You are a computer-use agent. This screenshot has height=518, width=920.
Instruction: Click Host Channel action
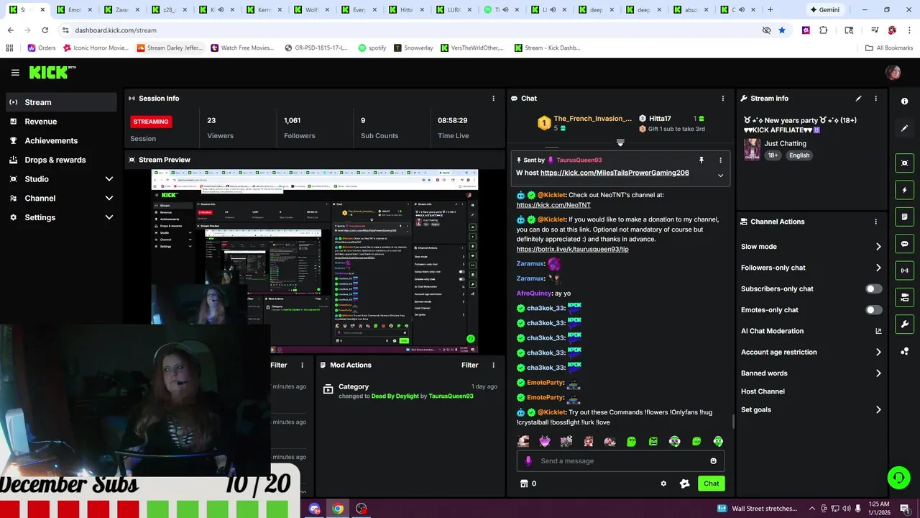[763, 391]
